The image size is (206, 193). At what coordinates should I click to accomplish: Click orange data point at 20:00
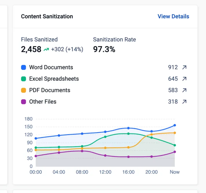(152, 134)
